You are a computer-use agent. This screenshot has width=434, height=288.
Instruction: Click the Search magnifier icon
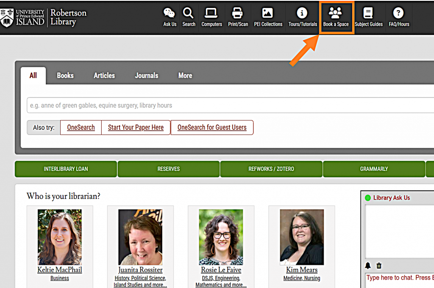(189, 14)
